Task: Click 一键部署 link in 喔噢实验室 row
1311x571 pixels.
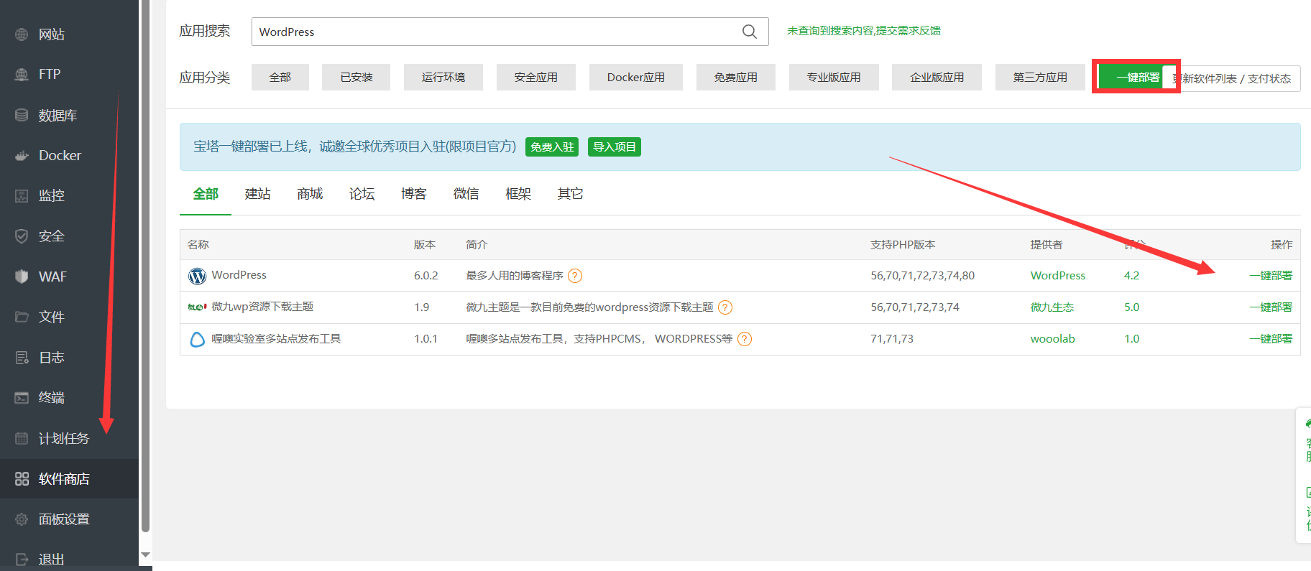Action: point(1271,339)
